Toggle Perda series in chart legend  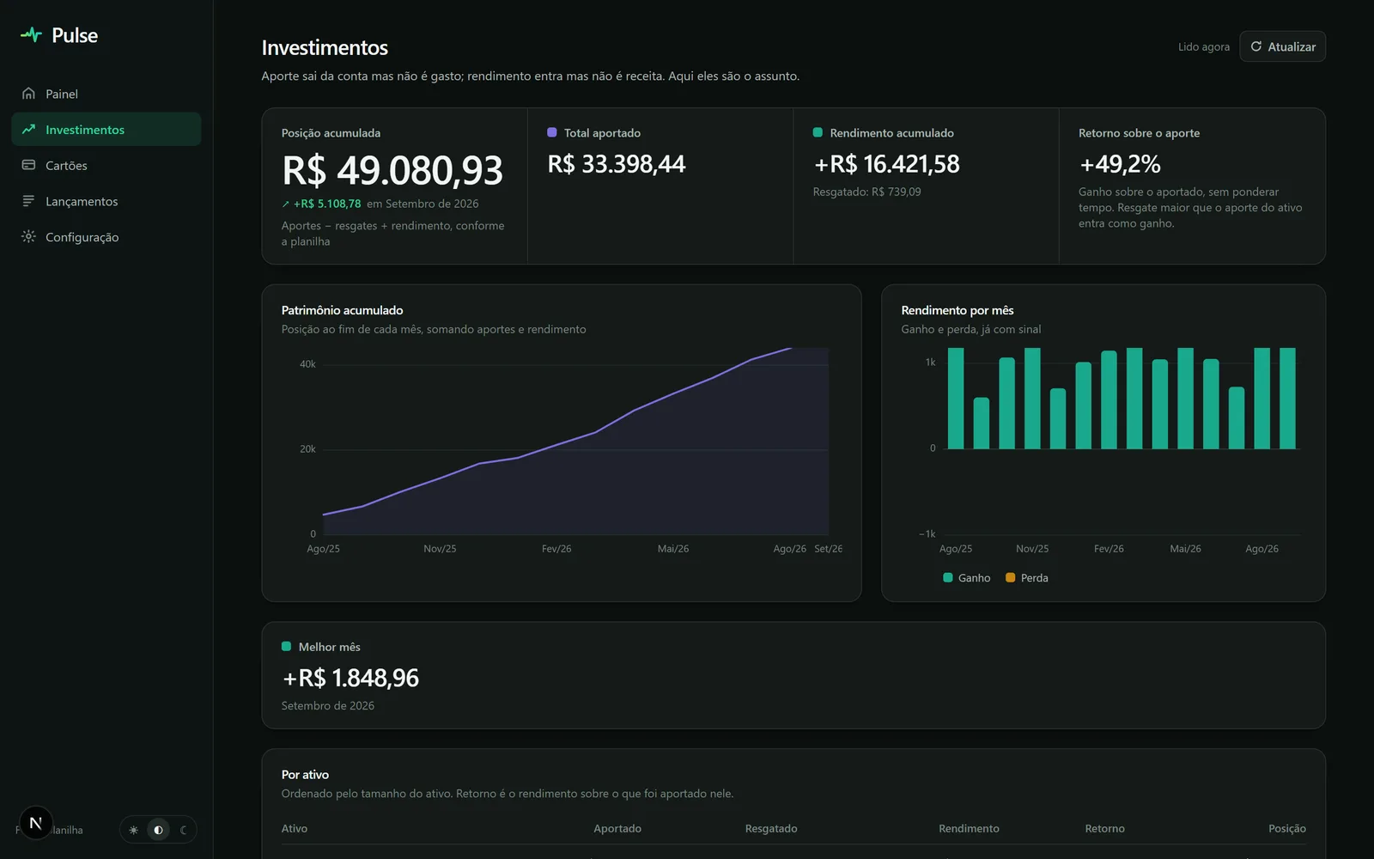click(1027, 578)
